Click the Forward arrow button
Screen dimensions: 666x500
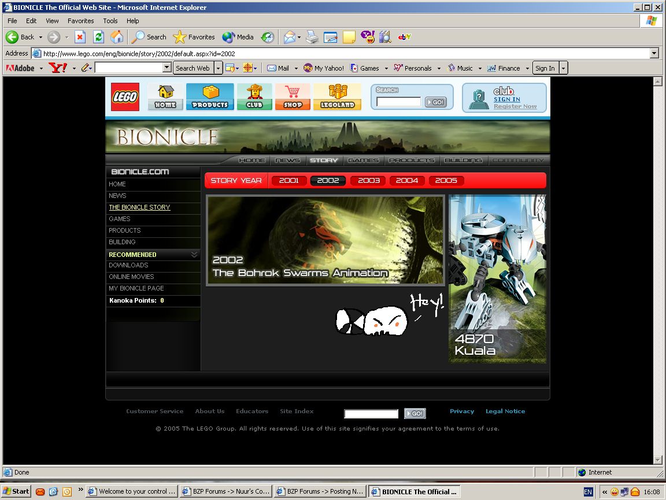click(54, 37)
